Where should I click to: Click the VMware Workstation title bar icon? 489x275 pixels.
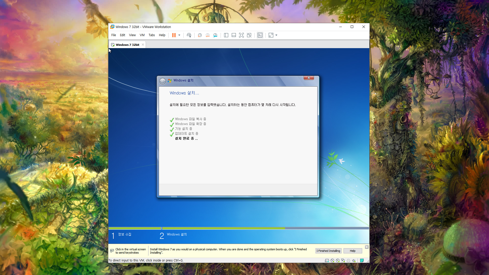tap(112, 27)
